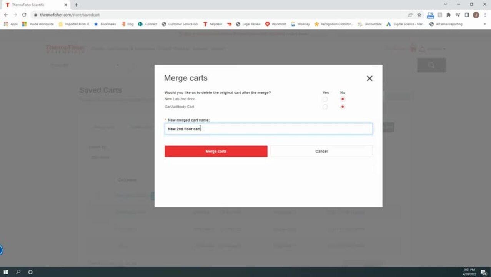This screenshot has width=491, height=277.
Task: Open the Chrome profile avatar
Action: tap(476, 15)
